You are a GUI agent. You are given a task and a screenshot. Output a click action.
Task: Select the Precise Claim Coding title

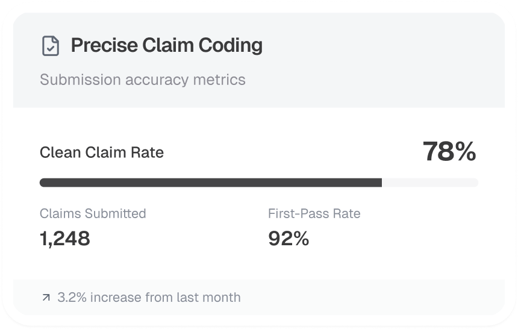(x=166, y=46)
